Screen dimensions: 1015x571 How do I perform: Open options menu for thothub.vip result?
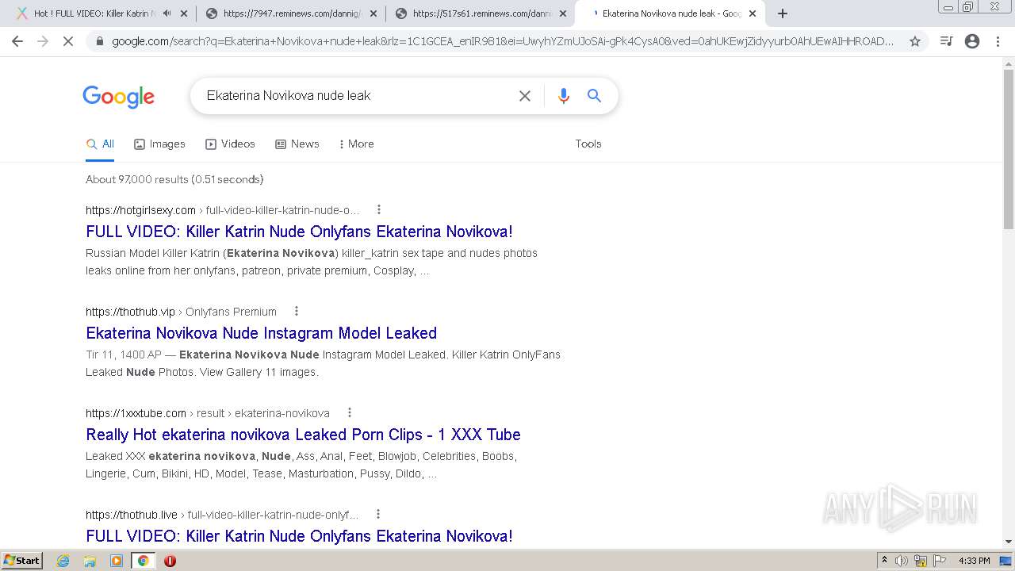[x=297, y=312]
